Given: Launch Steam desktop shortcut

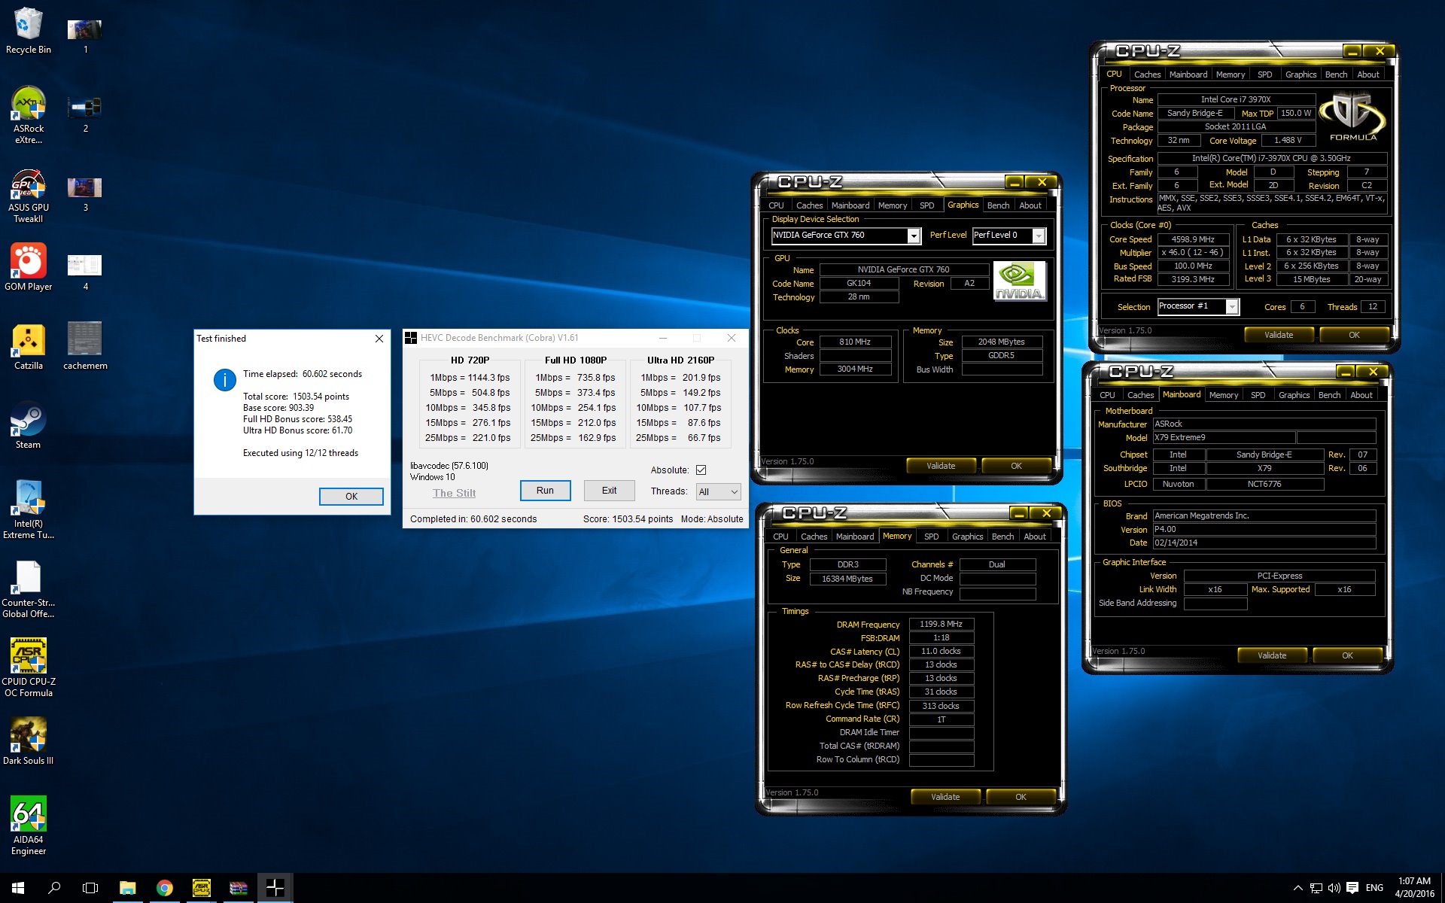Looking at the screenshot, I should 29,426.
